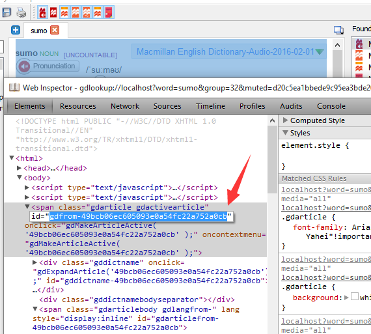Click the id attribute edit field

click(131, 216)
